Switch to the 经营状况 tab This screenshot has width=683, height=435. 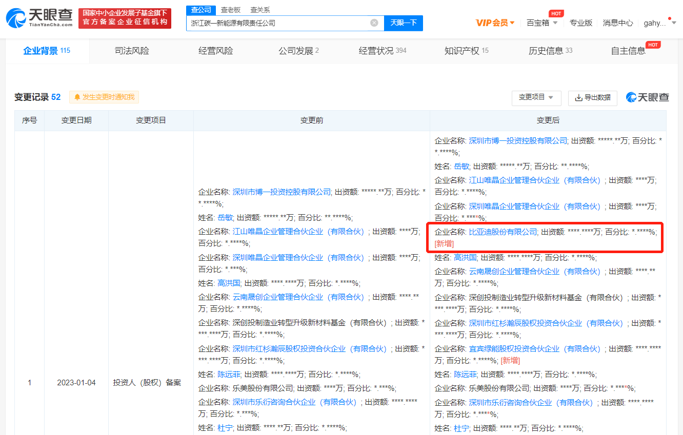[383, 51]
